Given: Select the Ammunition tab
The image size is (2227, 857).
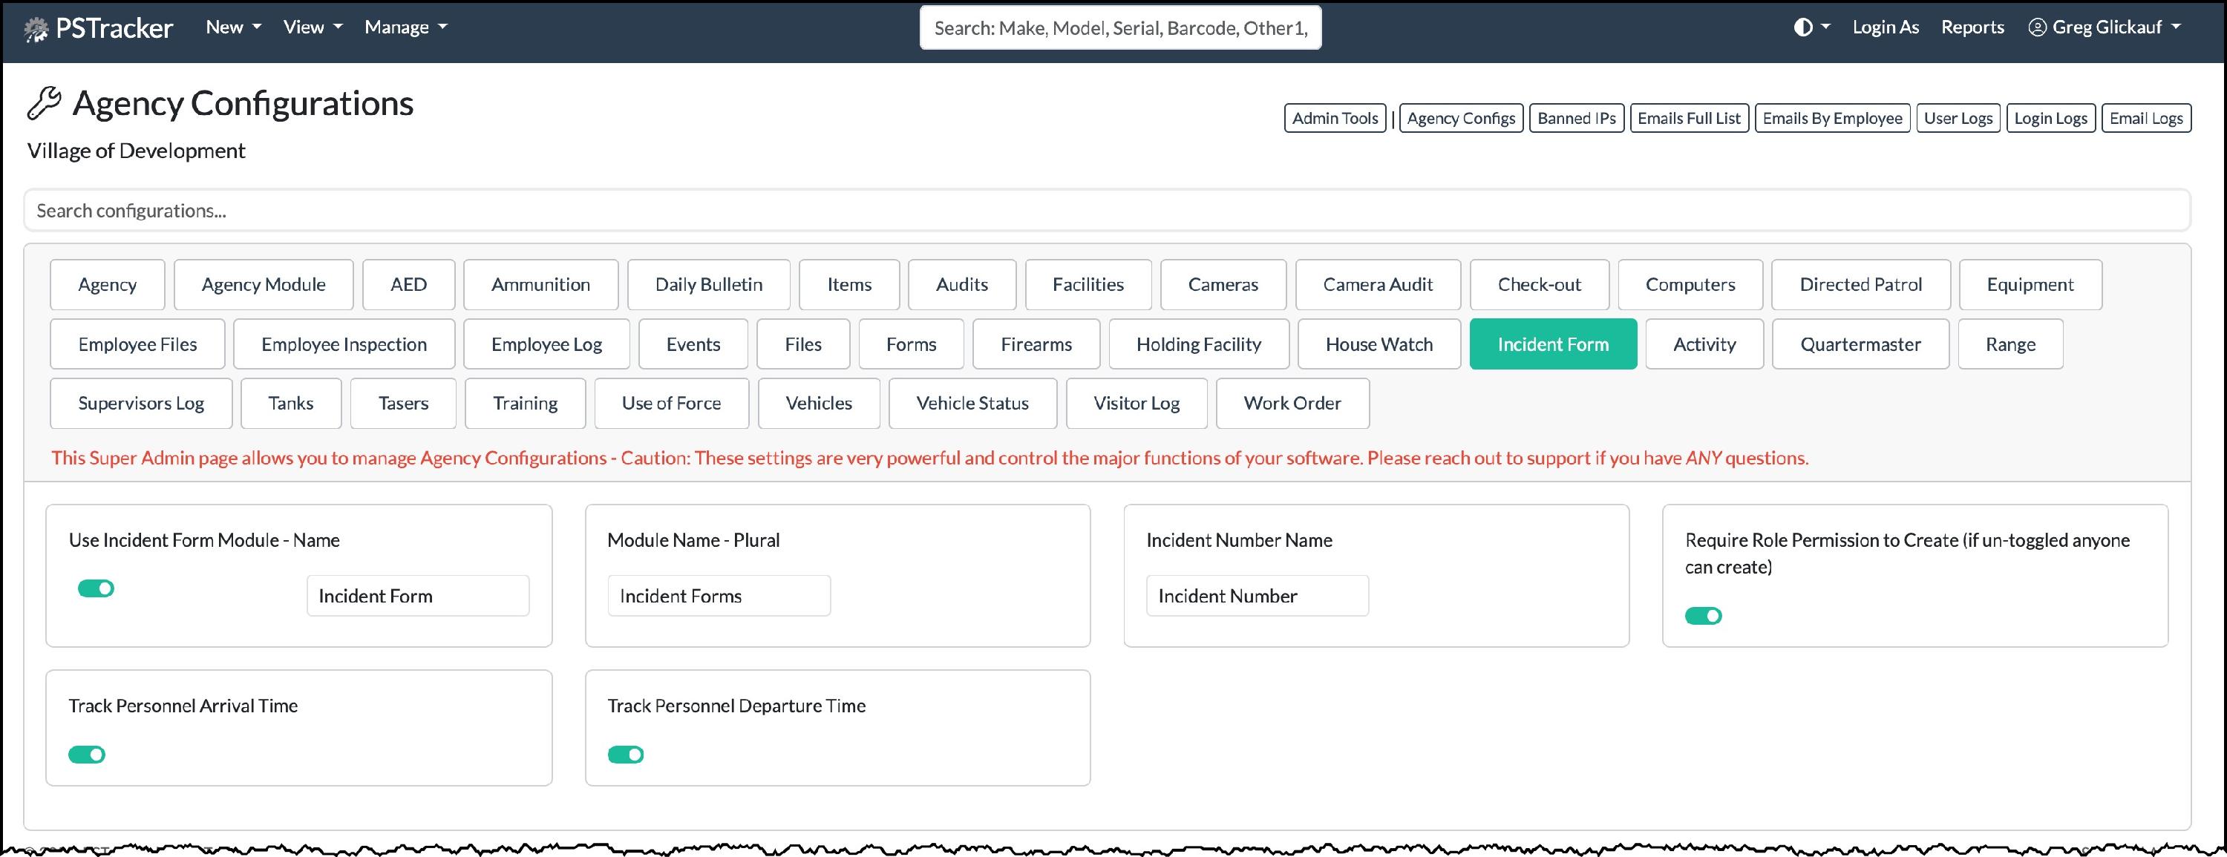Looking at the screenshot, I should click(541, 284).
